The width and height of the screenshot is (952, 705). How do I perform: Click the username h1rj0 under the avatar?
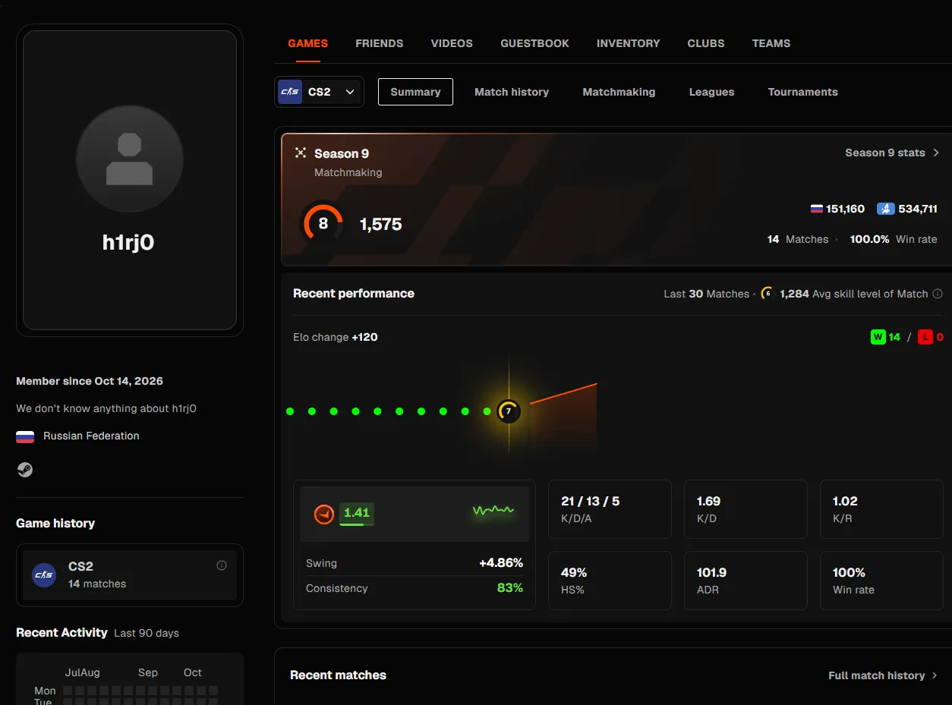pyautogui.click(x=128, y=242)
